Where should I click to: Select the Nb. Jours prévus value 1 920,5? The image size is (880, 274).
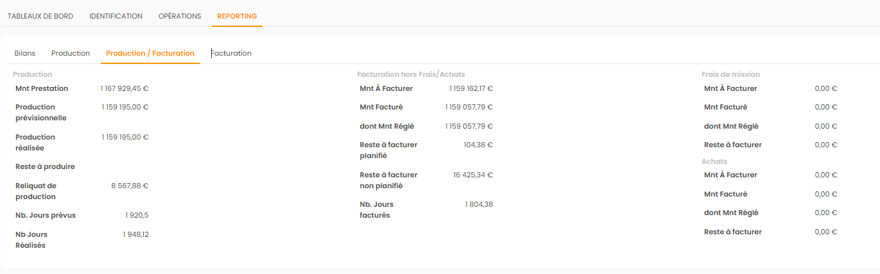tap(137, 215)
